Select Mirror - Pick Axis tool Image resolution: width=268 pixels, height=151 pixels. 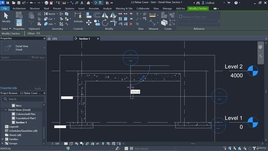pyautogui.click(x=105, y=15)
